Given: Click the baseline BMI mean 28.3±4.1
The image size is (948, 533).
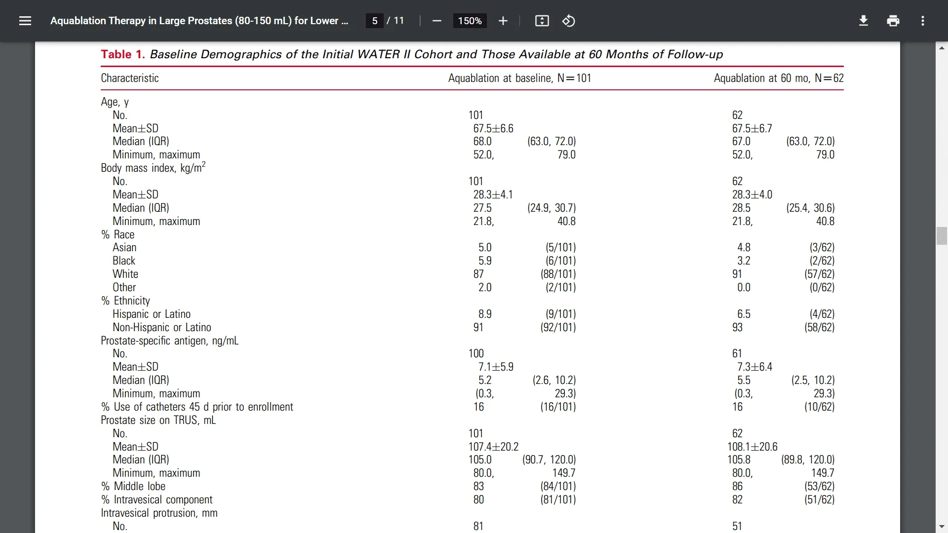Looking at the screenshot, I should 493,195.
